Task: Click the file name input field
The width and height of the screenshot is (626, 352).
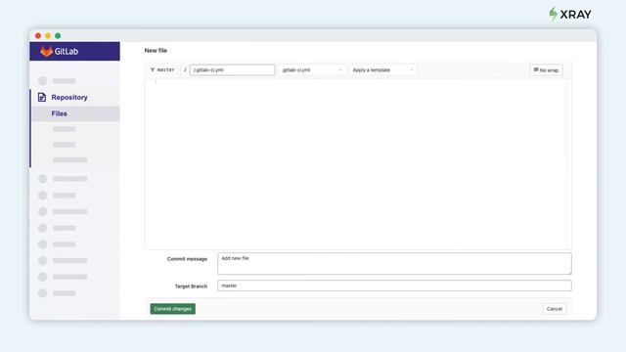Action: pos(233,69)
